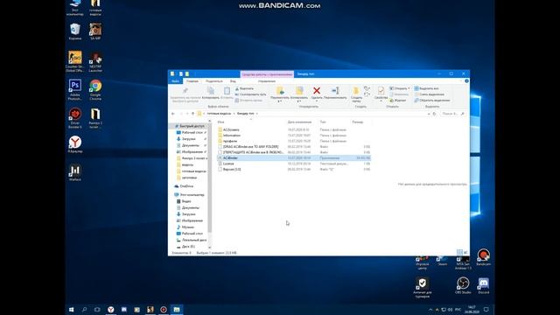This screenshot has width=560, height=315.
Task: Switch to the Home (Главная) ribbon tab
Action: click(x=192, y=81)
